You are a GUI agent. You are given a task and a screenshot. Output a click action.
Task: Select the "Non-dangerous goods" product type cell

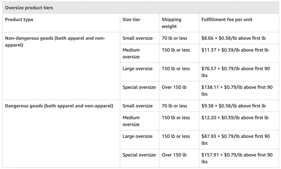[x=55, y=41]
